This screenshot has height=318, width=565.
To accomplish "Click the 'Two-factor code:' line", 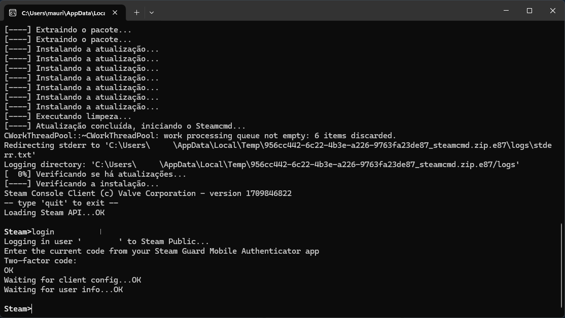I will pos(41,261).
